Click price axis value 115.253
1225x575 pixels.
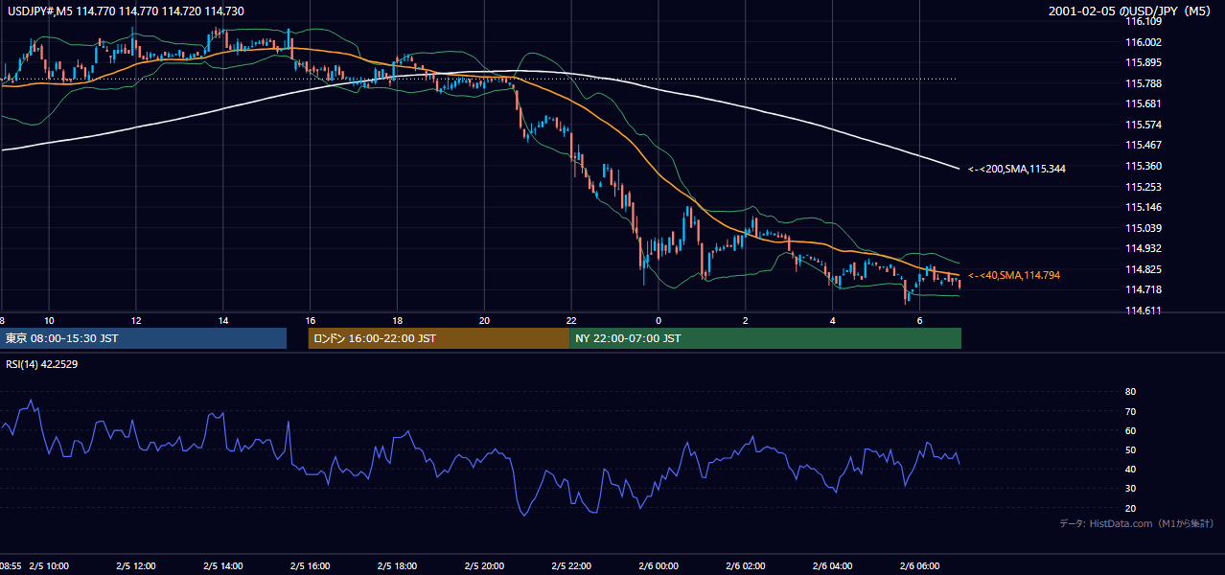point(1145,187)
